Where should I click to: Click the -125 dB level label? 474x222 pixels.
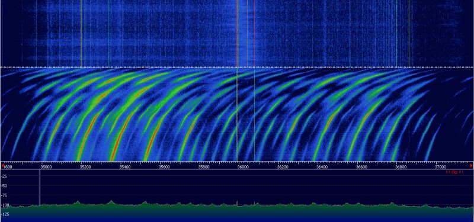point(5,214)
